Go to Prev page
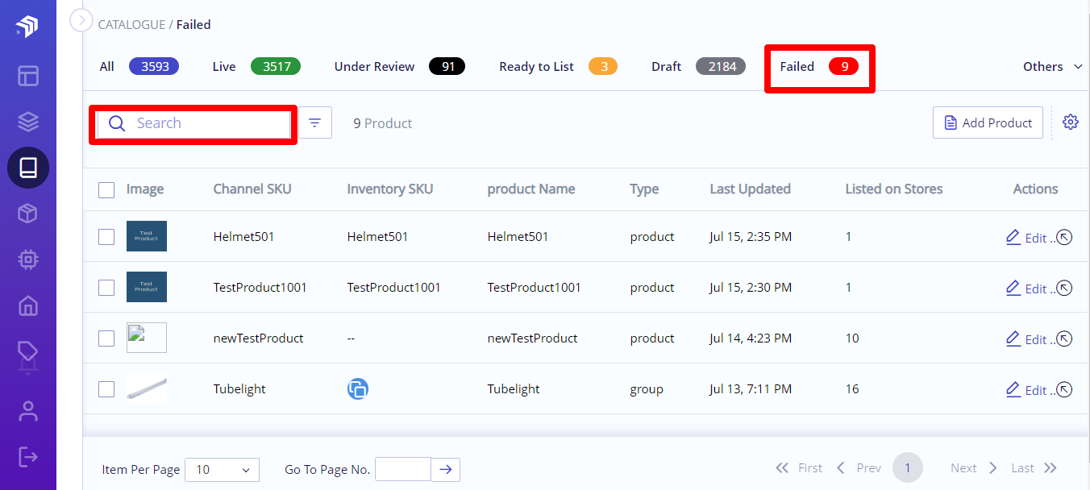 859,468
